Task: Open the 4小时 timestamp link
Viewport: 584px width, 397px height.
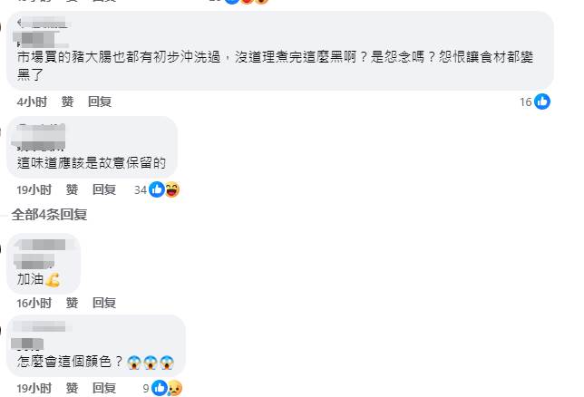Action: coord(32,102)
